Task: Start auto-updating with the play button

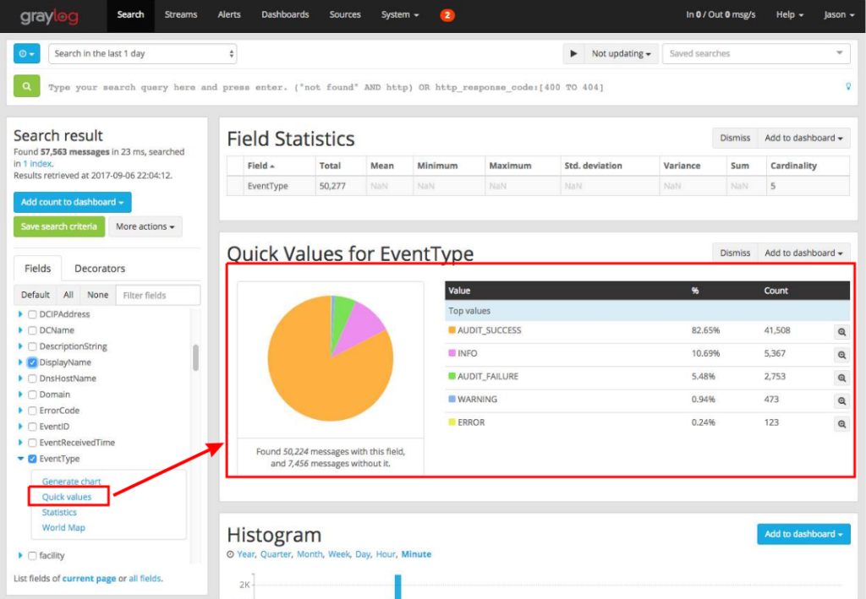Action: pos(574,53)
